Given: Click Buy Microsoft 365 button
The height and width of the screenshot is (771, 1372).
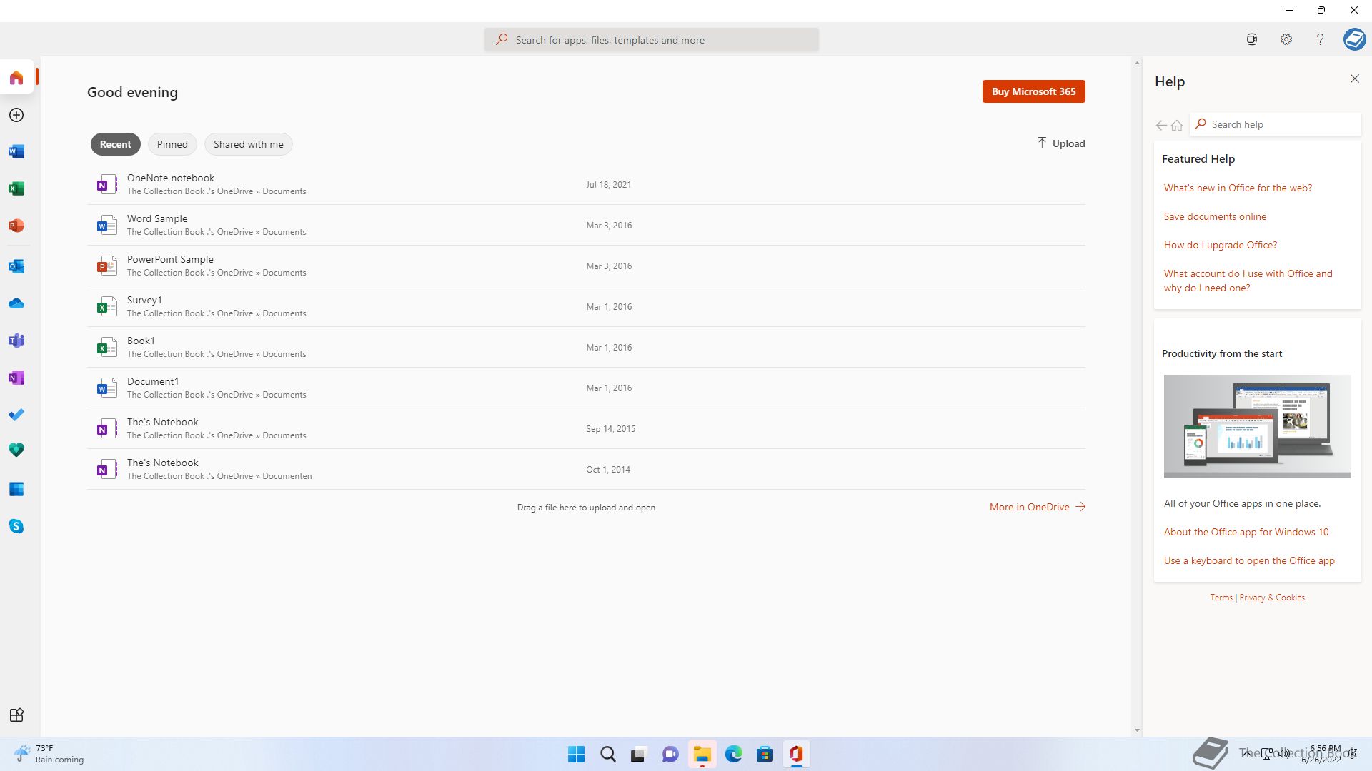Looking at the screenshot, I should click(x=1033, y=91).
